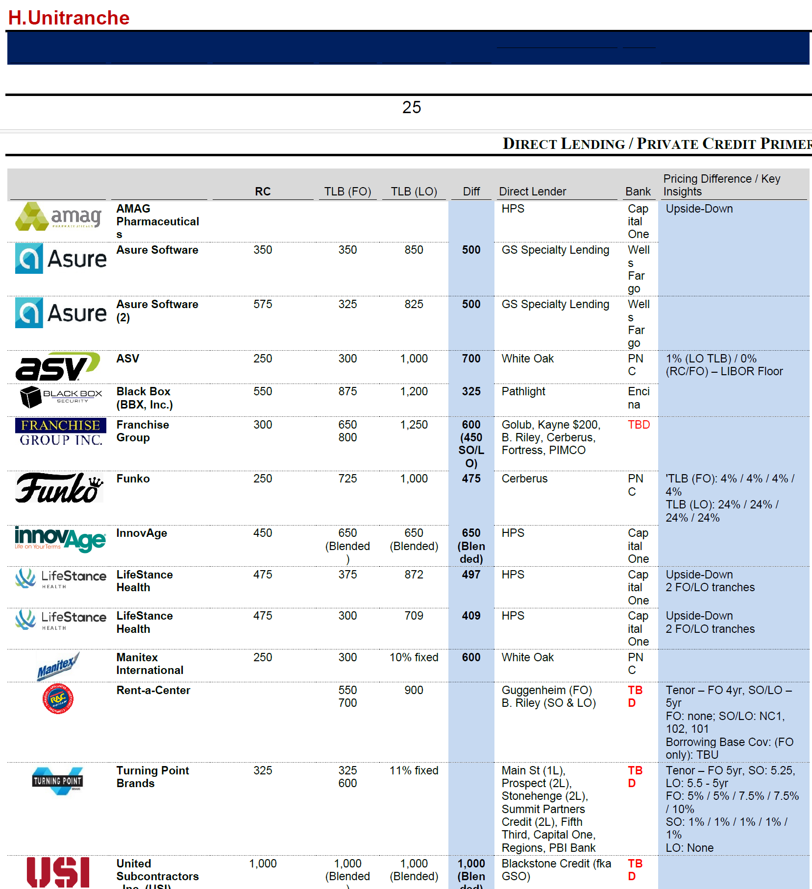The height and width of the screenshot is (889, 812).
Task: Click page number 25
Action: (411, 107)
